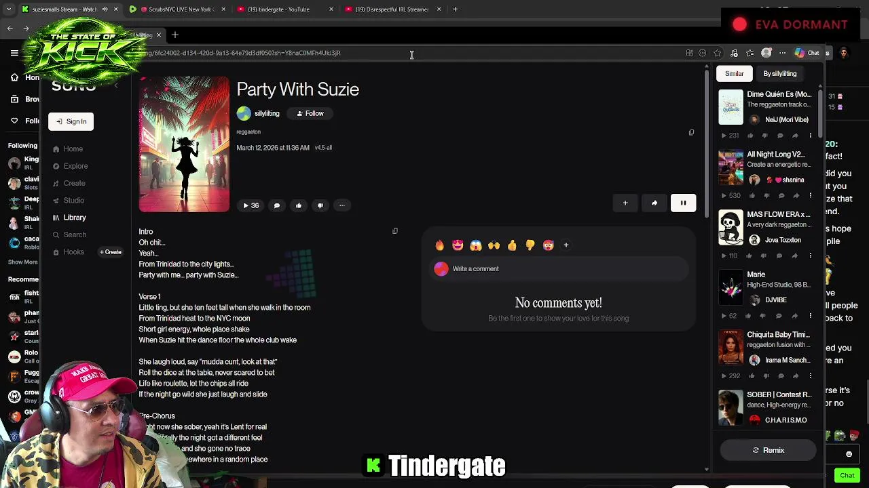The image size is (869, 488).
Task: Open sillylilting profile link
Action: [x=267, y=114]
